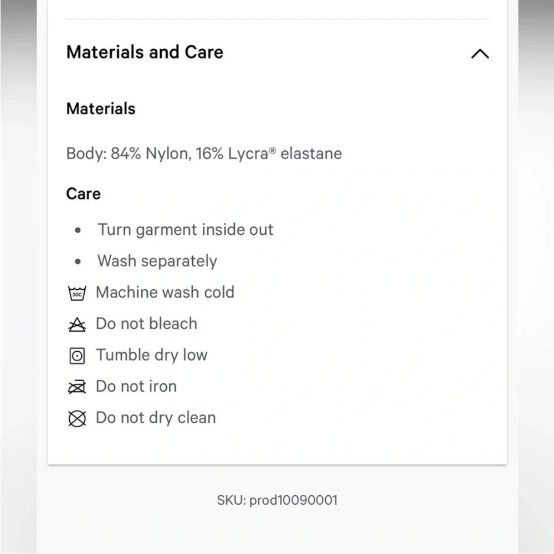The height and width of the screenshot is (554, 554).
Task: Click the Wash separately bullet item
Action: (157, 261)
